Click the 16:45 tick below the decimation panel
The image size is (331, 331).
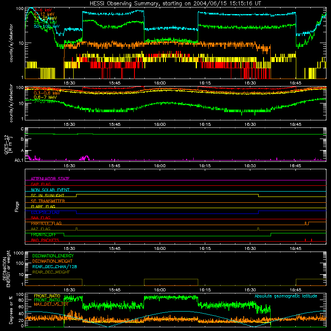point(295,290)
